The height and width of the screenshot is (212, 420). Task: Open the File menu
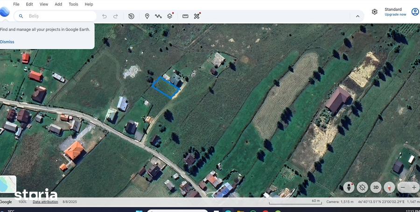click(x=16, y=4)
